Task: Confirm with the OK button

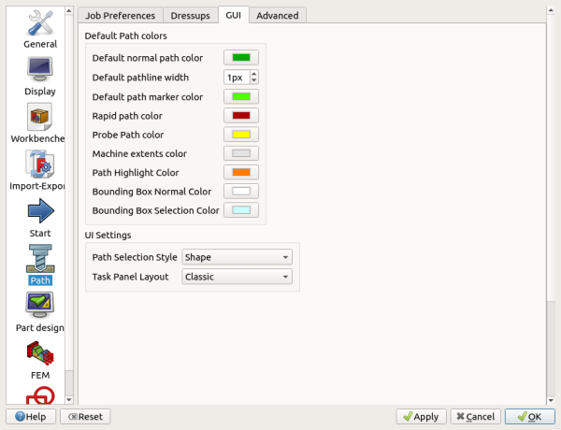Action: (530, 416)
